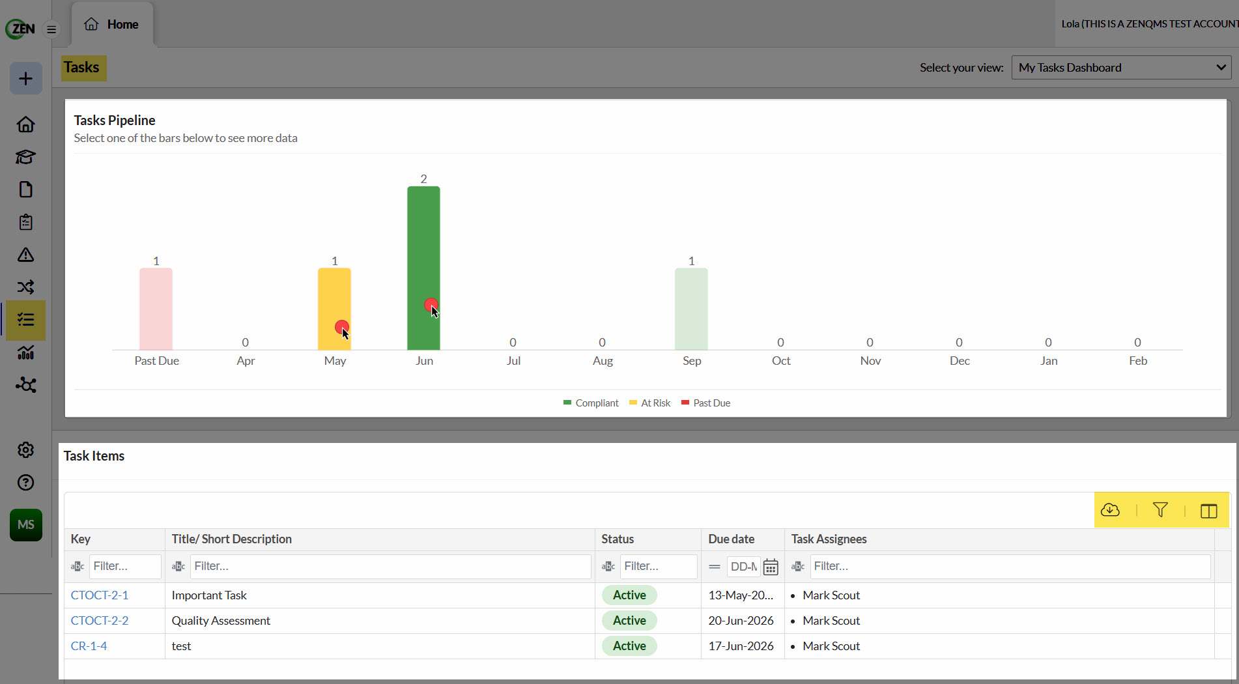This screenshot has width=1239, height=684.
Task: Open the documents page icon in sidebar
Action: click(25, 190)
